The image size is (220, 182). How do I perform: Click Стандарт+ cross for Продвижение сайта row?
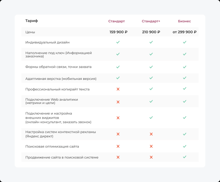point(151,157)
